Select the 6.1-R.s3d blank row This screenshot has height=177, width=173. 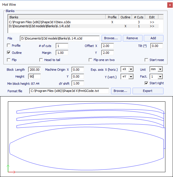pyautogui.click(x=40, y=26)
